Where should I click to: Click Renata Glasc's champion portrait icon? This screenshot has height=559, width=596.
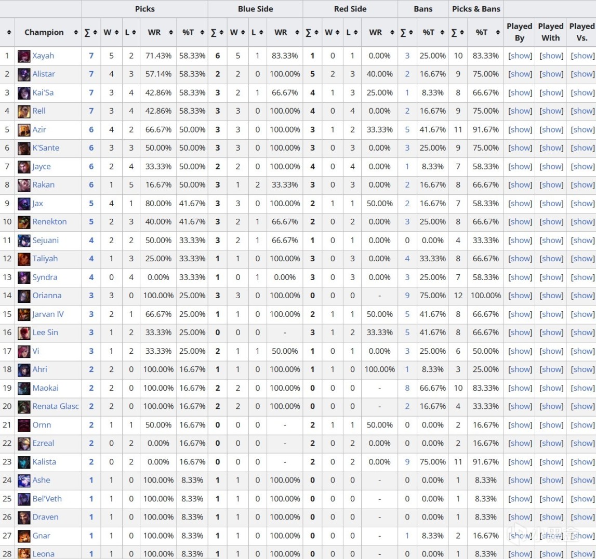[x=24, y=407]
